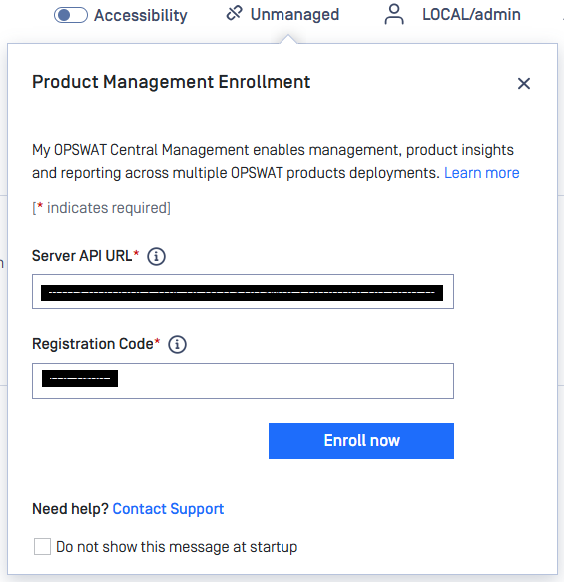Focus the Server API URL field
The image size is (564, 582).
[x=243, y=291]
